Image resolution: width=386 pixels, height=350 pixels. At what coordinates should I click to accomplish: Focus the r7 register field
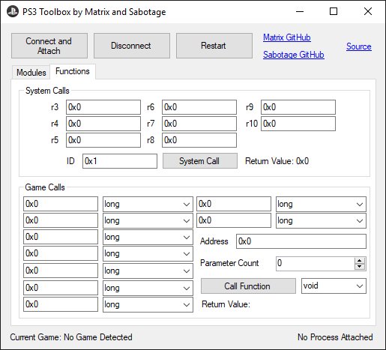[199, 124]
